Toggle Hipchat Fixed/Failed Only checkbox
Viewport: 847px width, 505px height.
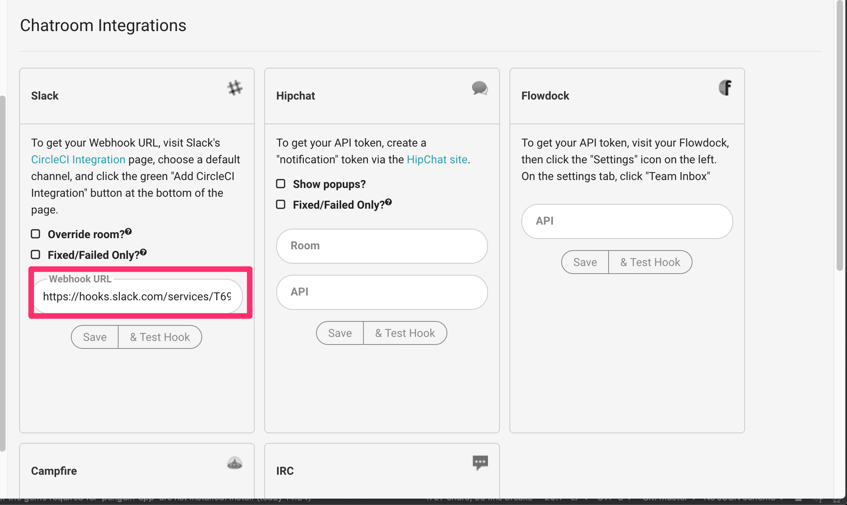(281, 204)
